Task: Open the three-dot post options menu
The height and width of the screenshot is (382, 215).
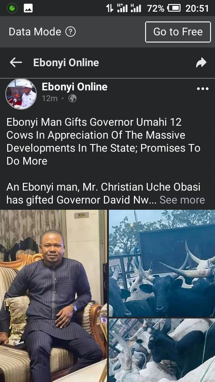Action: click(x=203, y=89)
